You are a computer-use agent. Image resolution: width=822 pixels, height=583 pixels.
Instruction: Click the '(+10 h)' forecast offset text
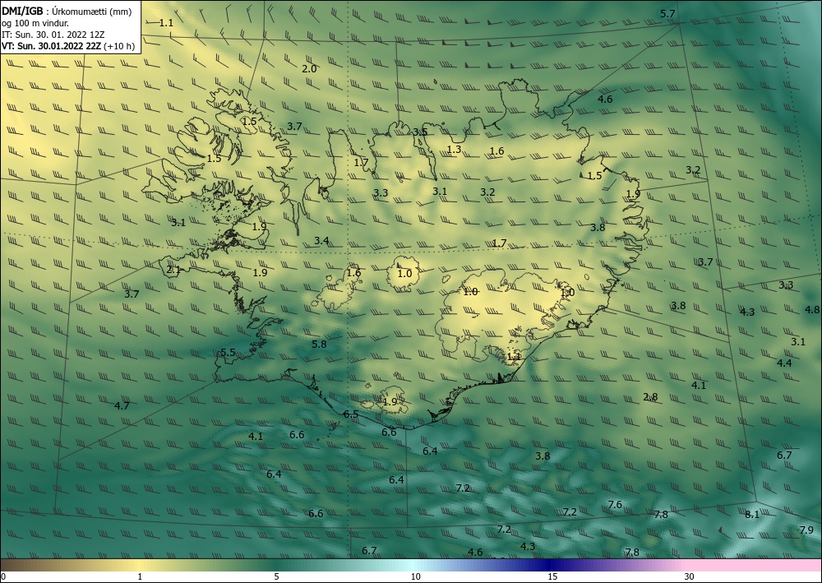(119, 46)
